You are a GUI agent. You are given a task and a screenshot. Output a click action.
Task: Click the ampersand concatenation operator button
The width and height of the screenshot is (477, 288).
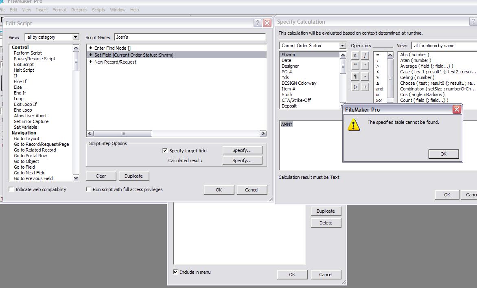point(355,55)
